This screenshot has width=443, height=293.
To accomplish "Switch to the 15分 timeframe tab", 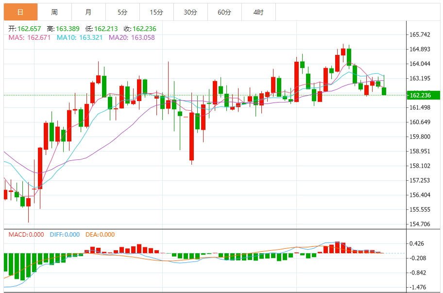I will point(156,12).
